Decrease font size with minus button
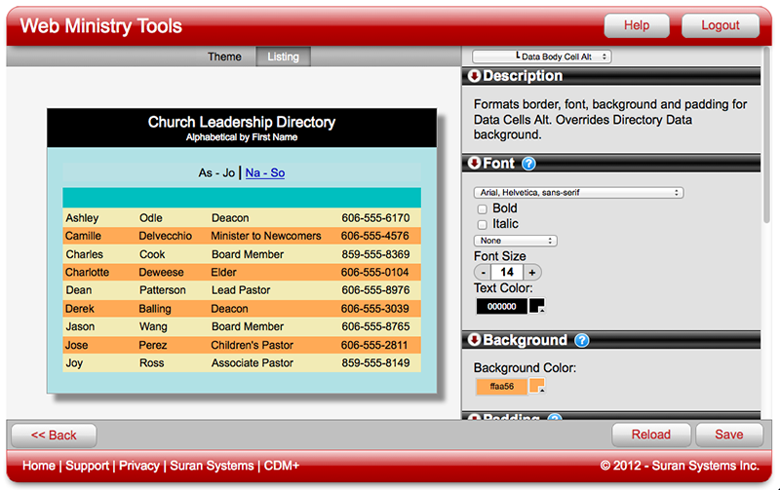The width and height of the screenshot is (780, 490). [x=483, y=273]
